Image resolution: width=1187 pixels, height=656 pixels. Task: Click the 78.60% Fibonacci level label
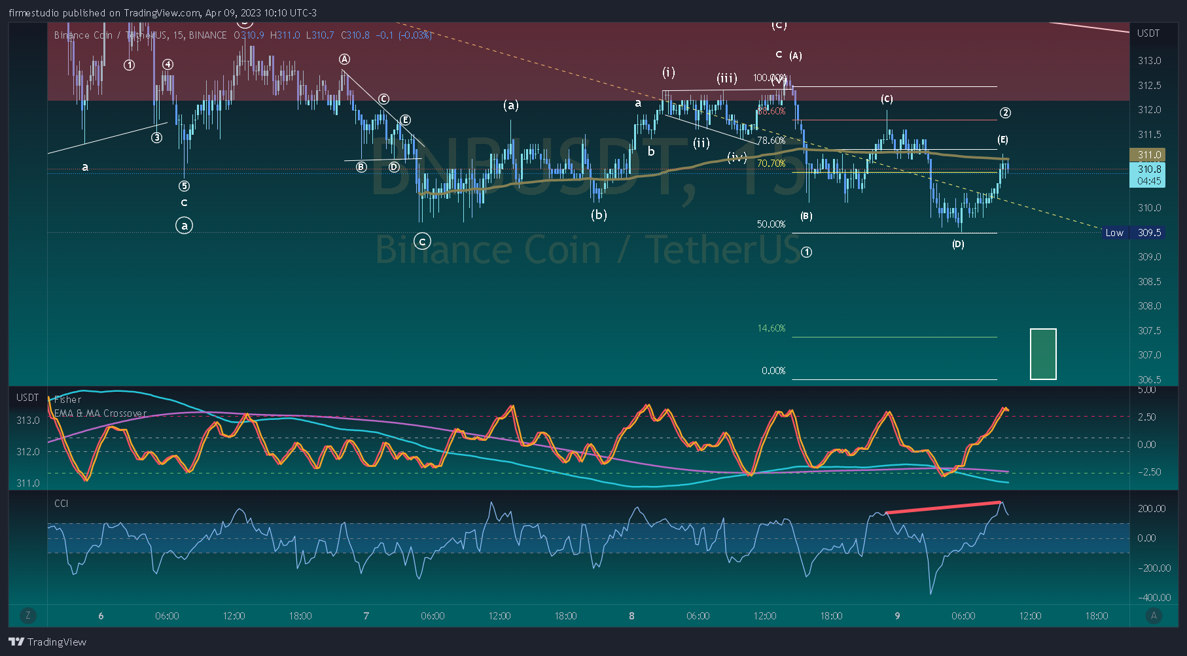(771, 141)
